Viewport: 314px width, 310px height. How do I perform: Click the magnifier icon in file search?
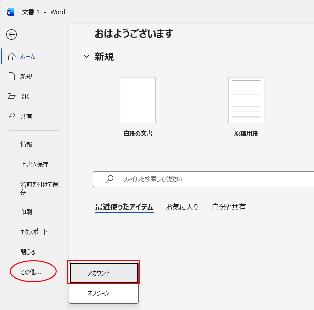click(109, 179)
